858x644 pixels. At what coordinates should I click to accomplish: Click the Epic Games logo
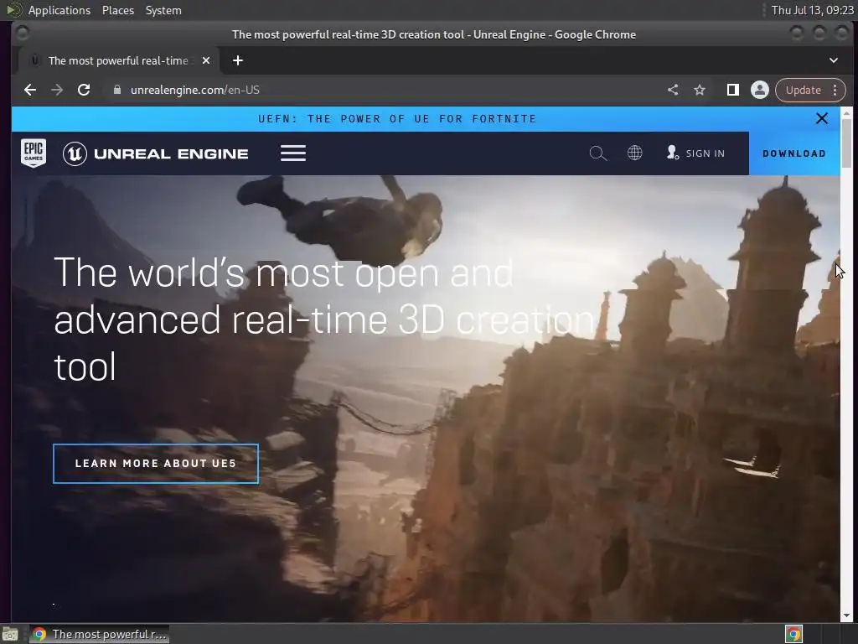tap(34, 153)
